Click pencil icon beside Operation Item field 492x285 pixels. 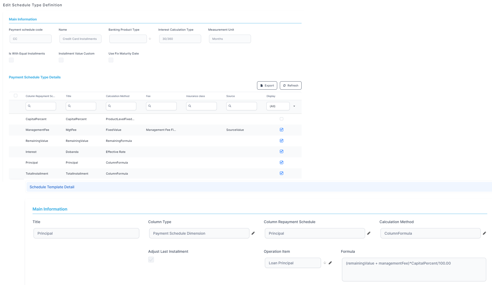tap(330, 263)
